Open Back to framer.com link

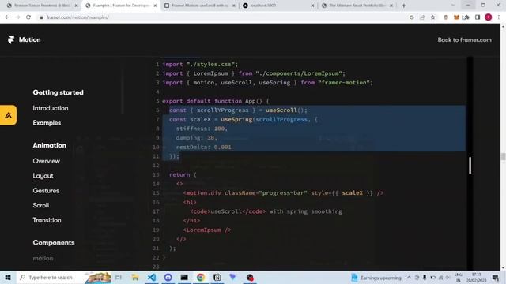point(464,40)
